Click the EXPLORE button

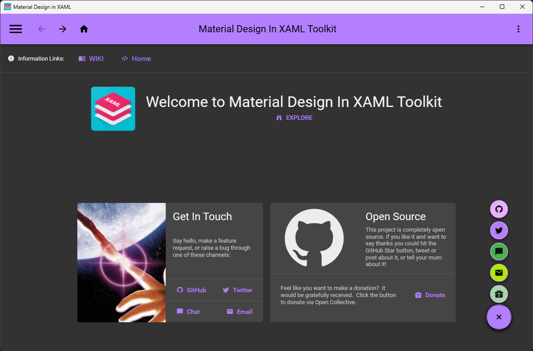pyautogui.click(x=294, y=118)
